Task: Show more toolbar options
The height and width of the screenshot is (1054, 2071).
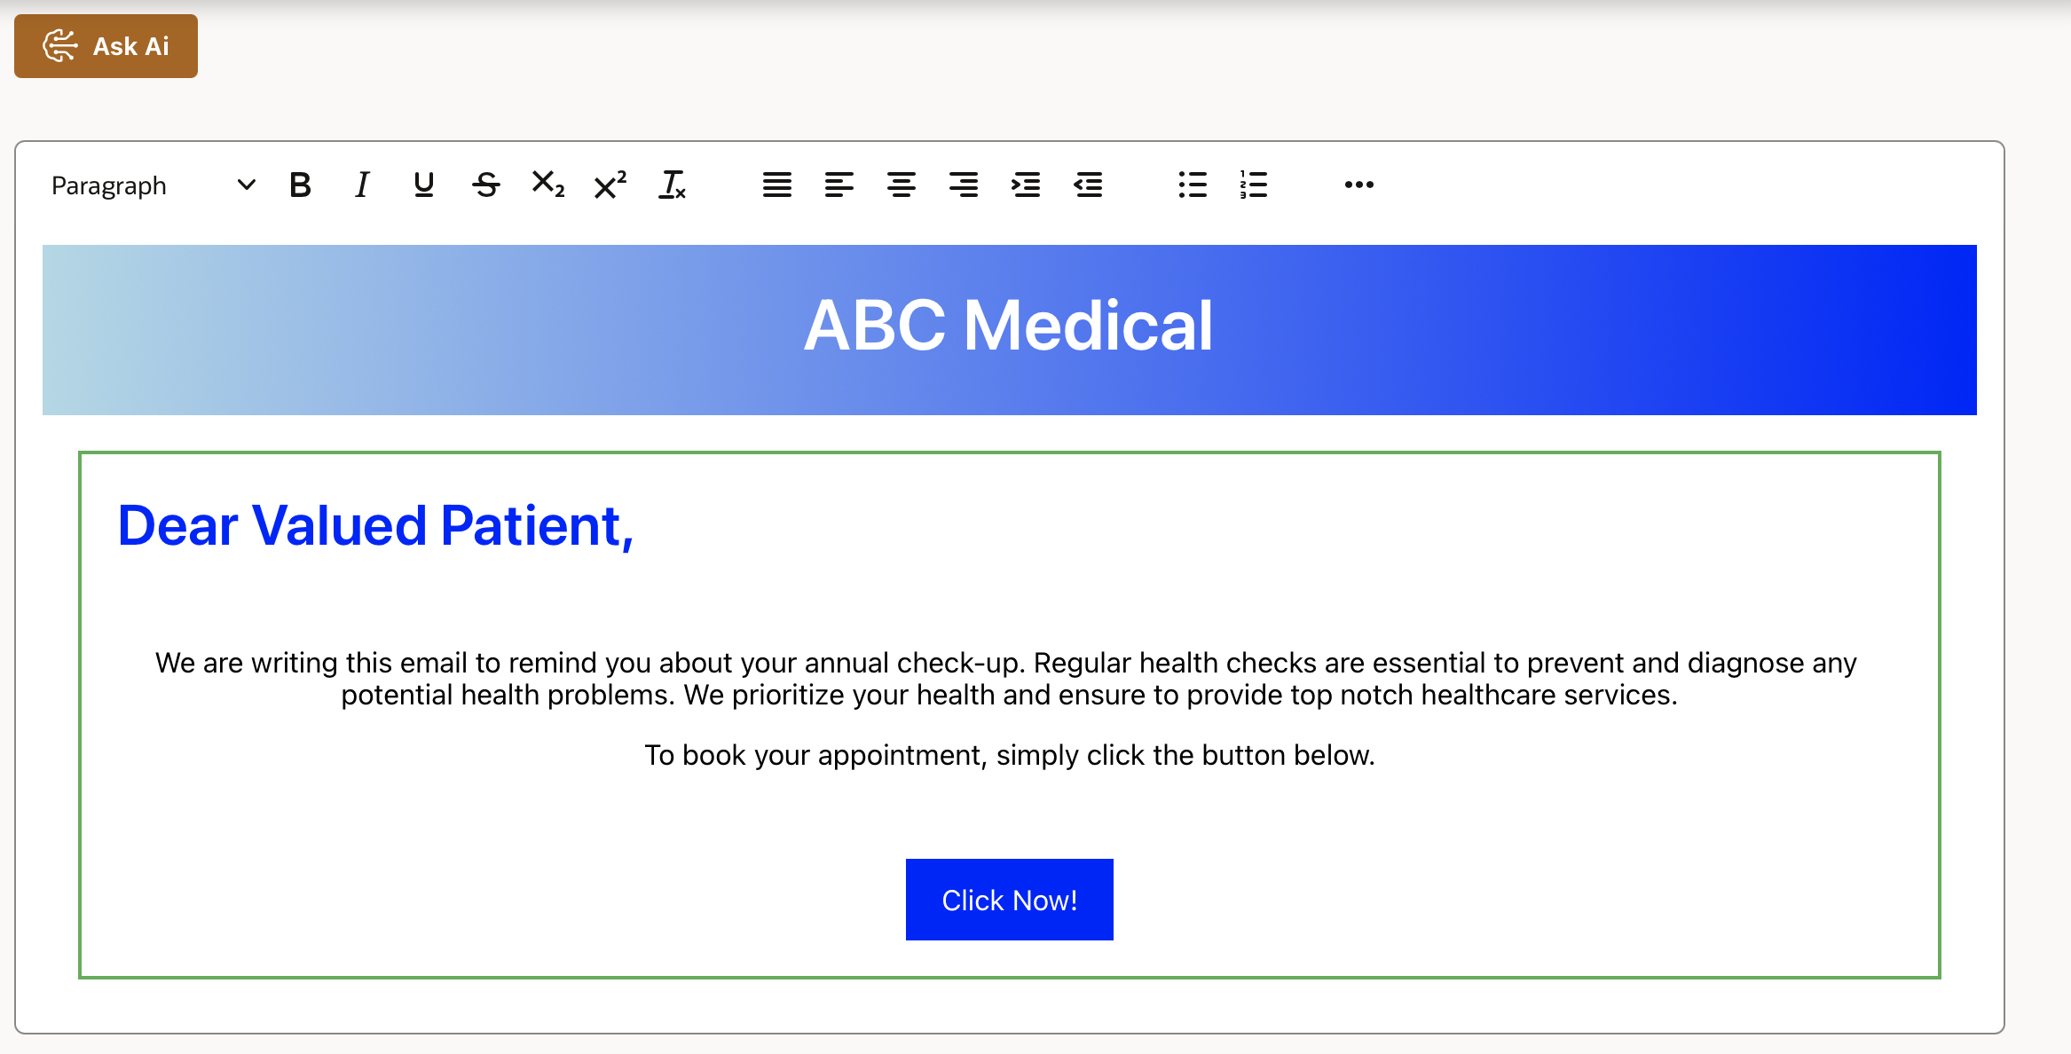Action: click(x=1358, y=185)
